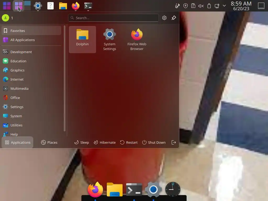Viewport: 268px width, 201px height.
Task: Open terminal from the bottom dock
Action: coord(134,189)
